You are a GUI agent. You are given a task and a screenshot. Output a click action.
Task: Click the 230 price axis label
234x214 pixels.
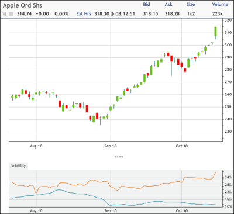coord(228,132)
